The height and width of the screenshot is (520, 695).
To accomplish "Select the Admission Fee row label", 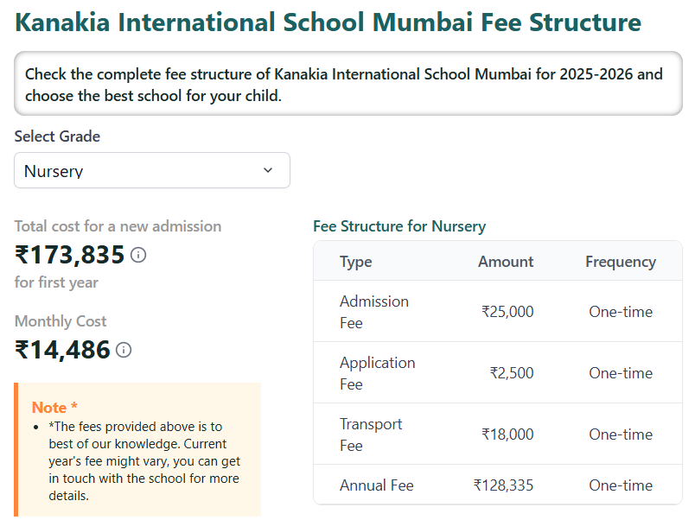I will [373, 312].
